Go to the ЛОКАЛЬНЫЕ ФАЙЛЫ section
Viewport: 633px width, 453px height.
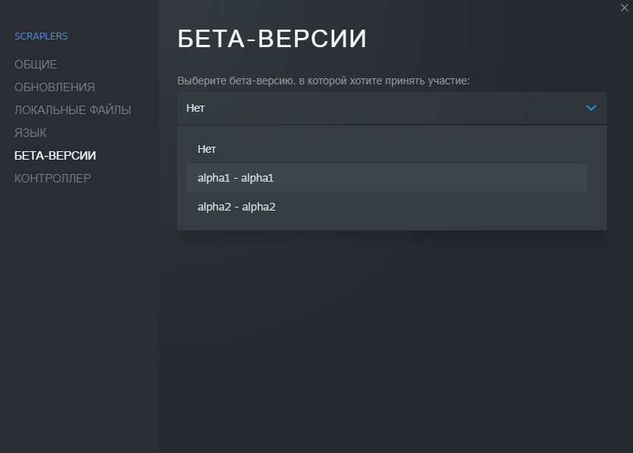(73, 110)
